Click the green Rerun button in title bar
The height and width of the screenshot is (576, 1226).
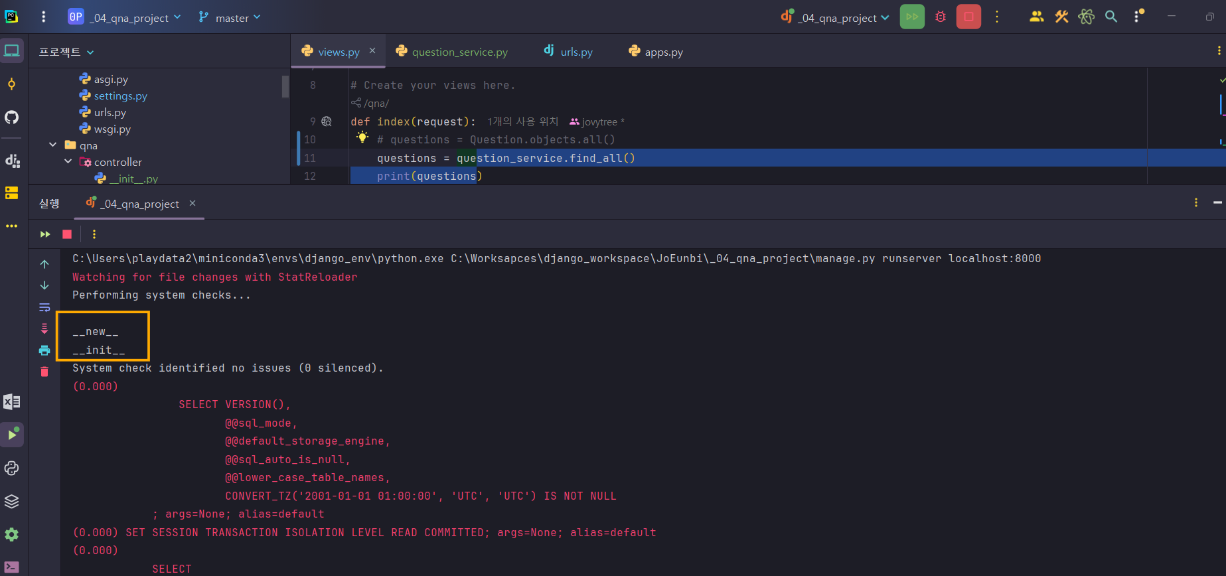(x=912, y=17)
